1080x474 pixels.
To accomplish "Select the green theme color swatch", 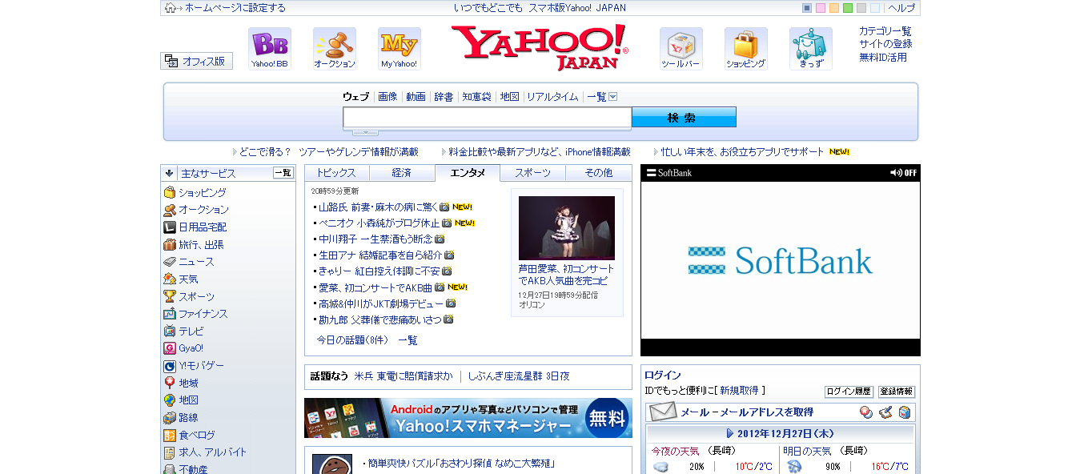I will tap(848, 8).
